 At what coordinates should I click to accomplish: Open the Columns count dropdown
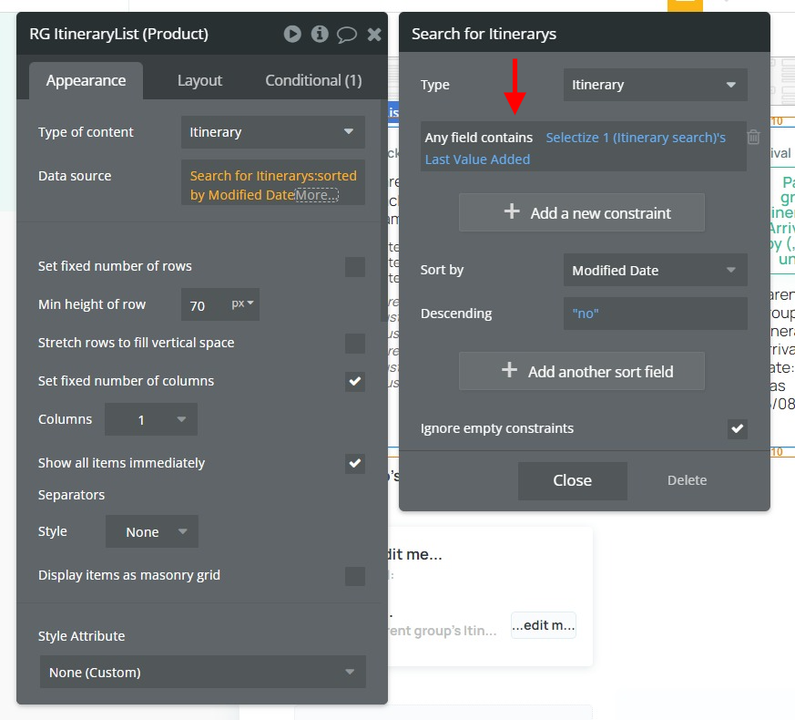(151, 419)
